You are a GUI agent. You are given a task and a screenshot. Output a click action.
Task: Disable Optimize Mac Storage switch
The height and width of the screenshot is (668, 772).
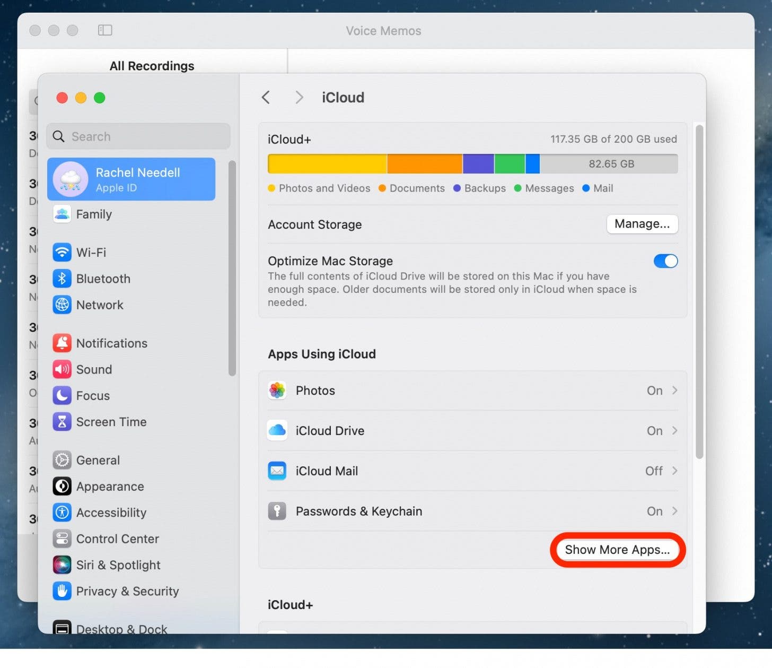pyautogui.click(x=665, y=261)
